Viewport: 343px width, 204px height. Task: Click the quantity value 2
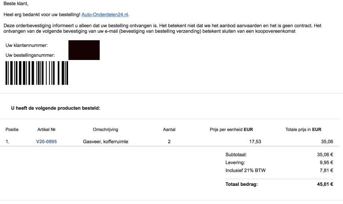pos(169,142)
